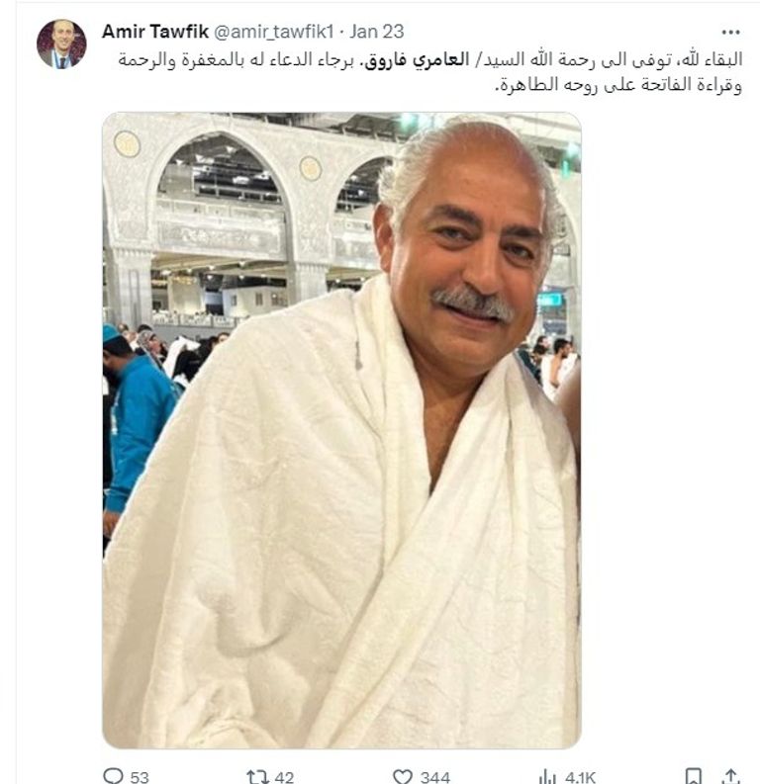Click the second line of tweet text

pos(618,84)
